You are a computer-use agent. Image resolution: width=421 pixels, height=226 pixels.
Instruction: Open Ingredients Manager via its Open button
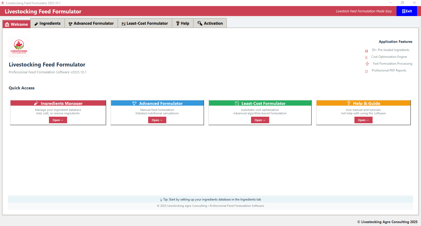(x=58, y=120)
